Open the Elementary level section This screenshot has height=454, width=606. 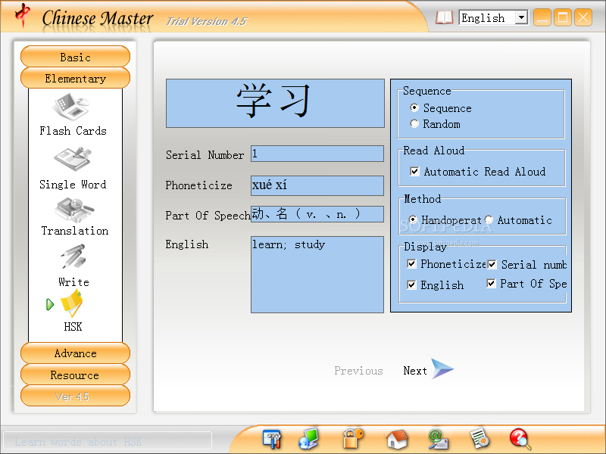click(x=75, y=79)
